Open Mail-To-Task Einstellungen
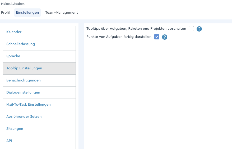This screenshot has height=149, width=232. tap(29, 105)
